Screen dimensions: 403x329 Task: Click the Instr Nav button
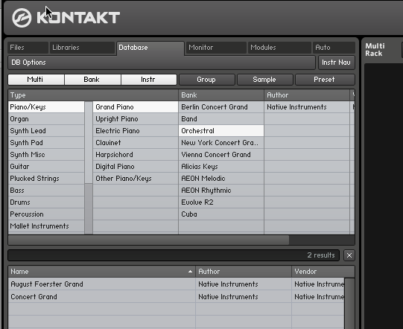click(x=337, y=63)
